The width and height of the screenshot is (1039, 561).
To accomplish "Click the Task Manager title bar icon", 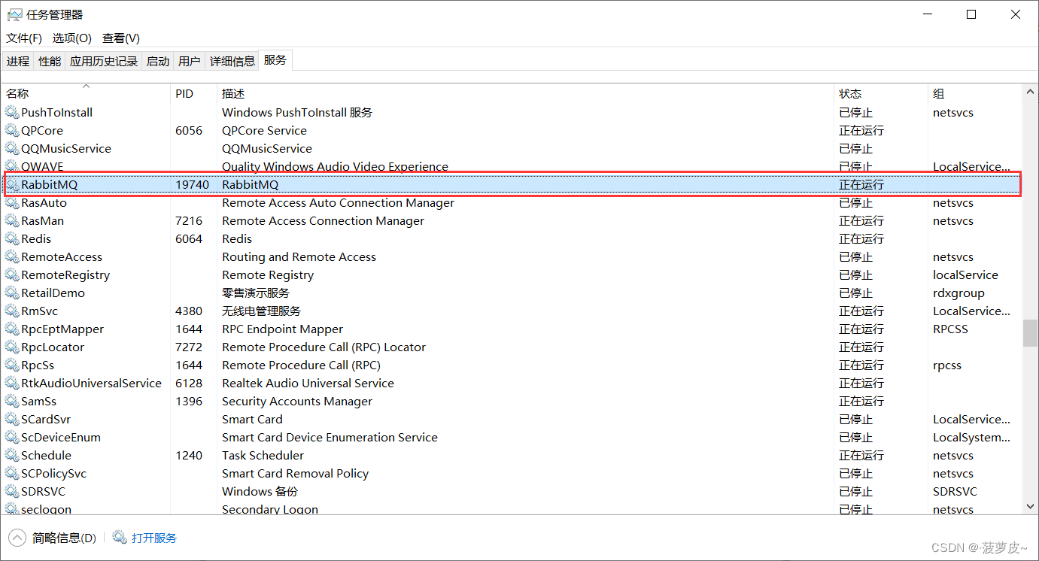I will (x=14, y=14).
